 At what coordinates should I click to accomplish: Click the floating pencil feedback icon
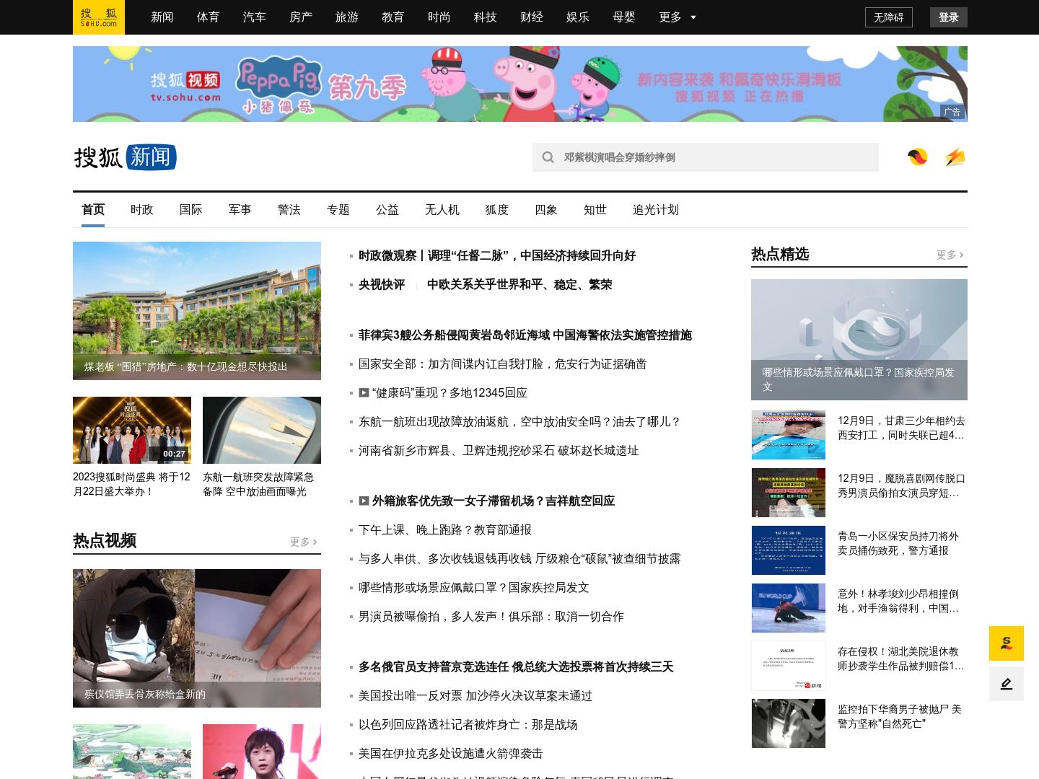click(x=1007, y=684)
